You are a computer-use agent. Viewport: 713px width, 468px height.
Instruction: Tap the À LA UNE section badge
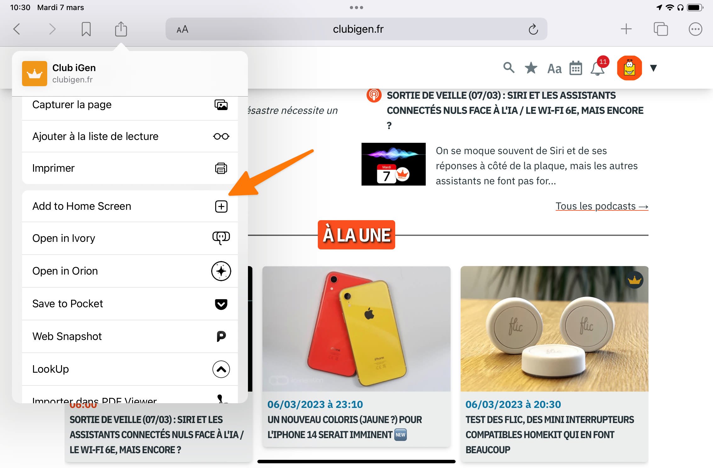tap(356, 235)
